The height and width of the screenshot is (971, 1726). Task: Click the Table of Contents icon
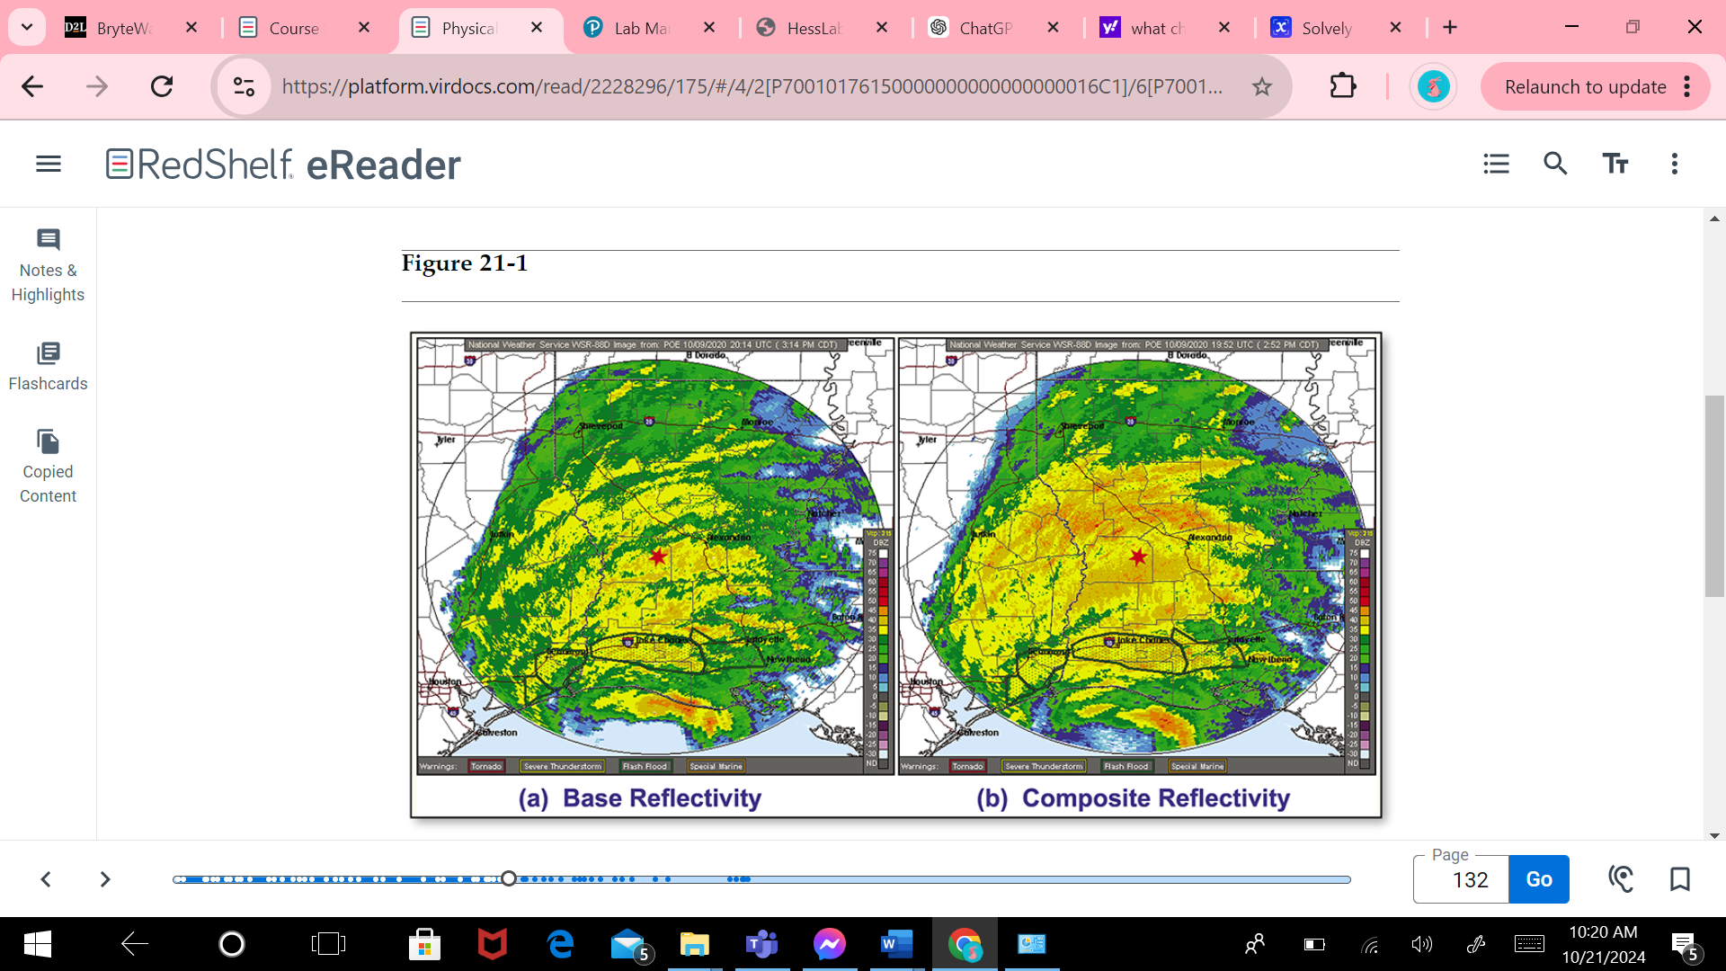(1496, 164)
